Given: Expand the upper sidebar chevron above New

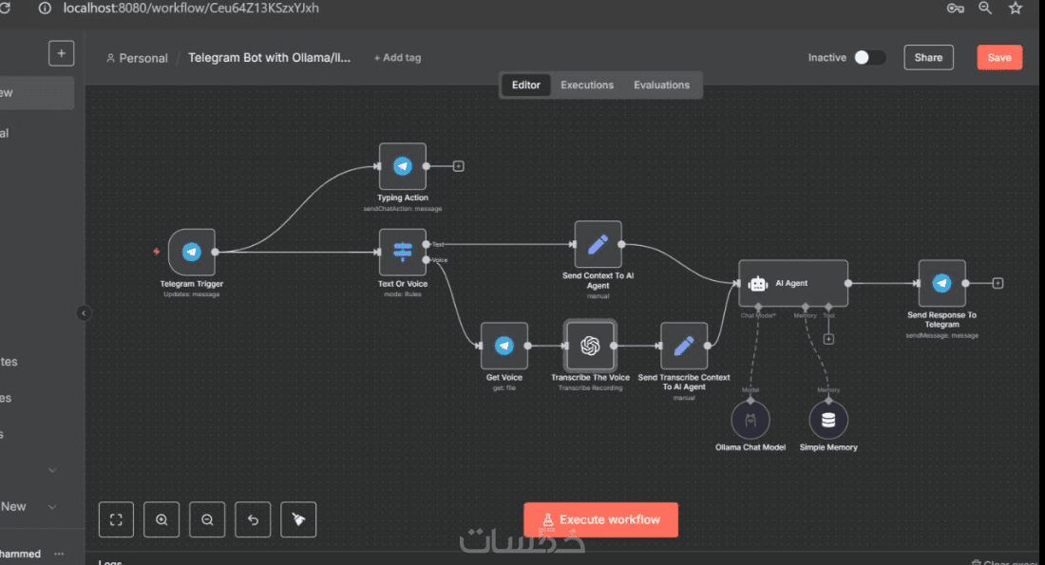Looking at the screenshot, I should click(52, 470).
